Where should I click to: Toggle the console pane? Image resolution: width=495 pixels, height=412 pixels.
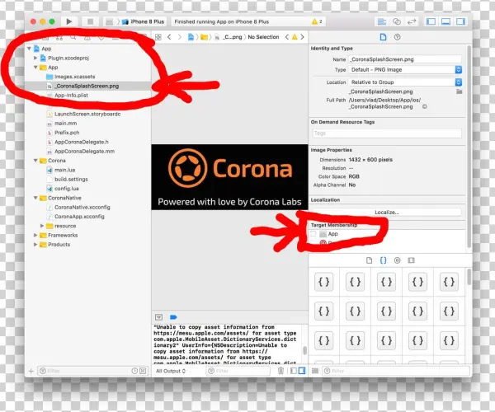click(x=302, y=371)
